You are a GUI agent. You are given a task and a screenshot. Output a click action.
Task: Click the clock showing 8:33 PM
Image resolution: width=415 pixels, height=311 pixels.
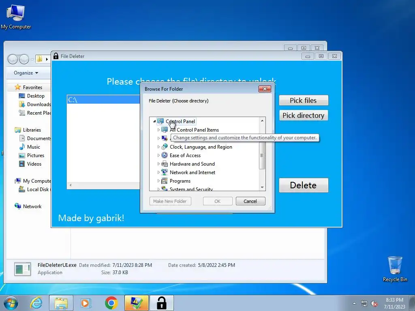394,300
